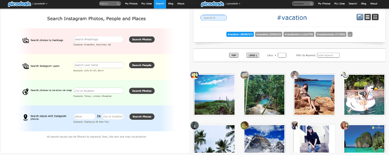Click magnifier icon beside the #vacation navbar search
The height and width of the screenshot is (155, 389).
click(311, 4)
